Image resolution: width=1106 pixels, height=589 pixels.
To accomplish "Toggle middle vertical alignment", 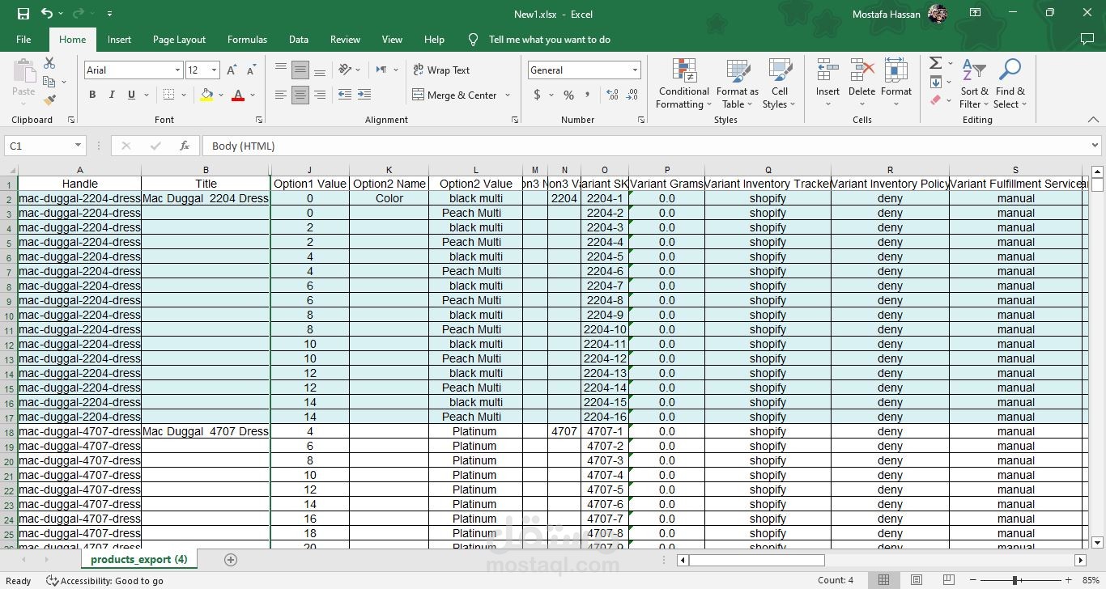I will (x=300, y=70).
